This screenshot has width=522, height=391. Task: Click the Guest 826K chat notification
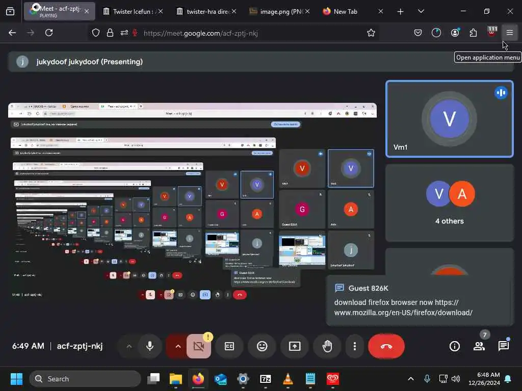pos(420,300)
